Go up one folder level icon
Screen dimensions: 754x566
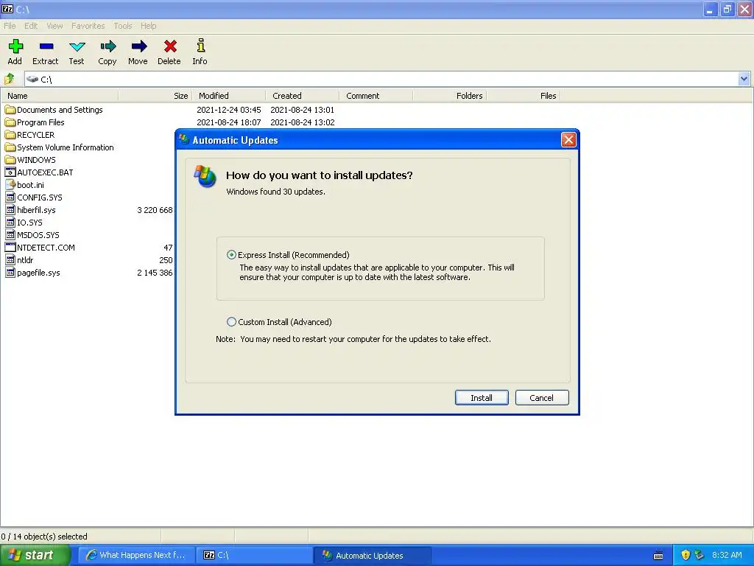(x=10, y=78)
